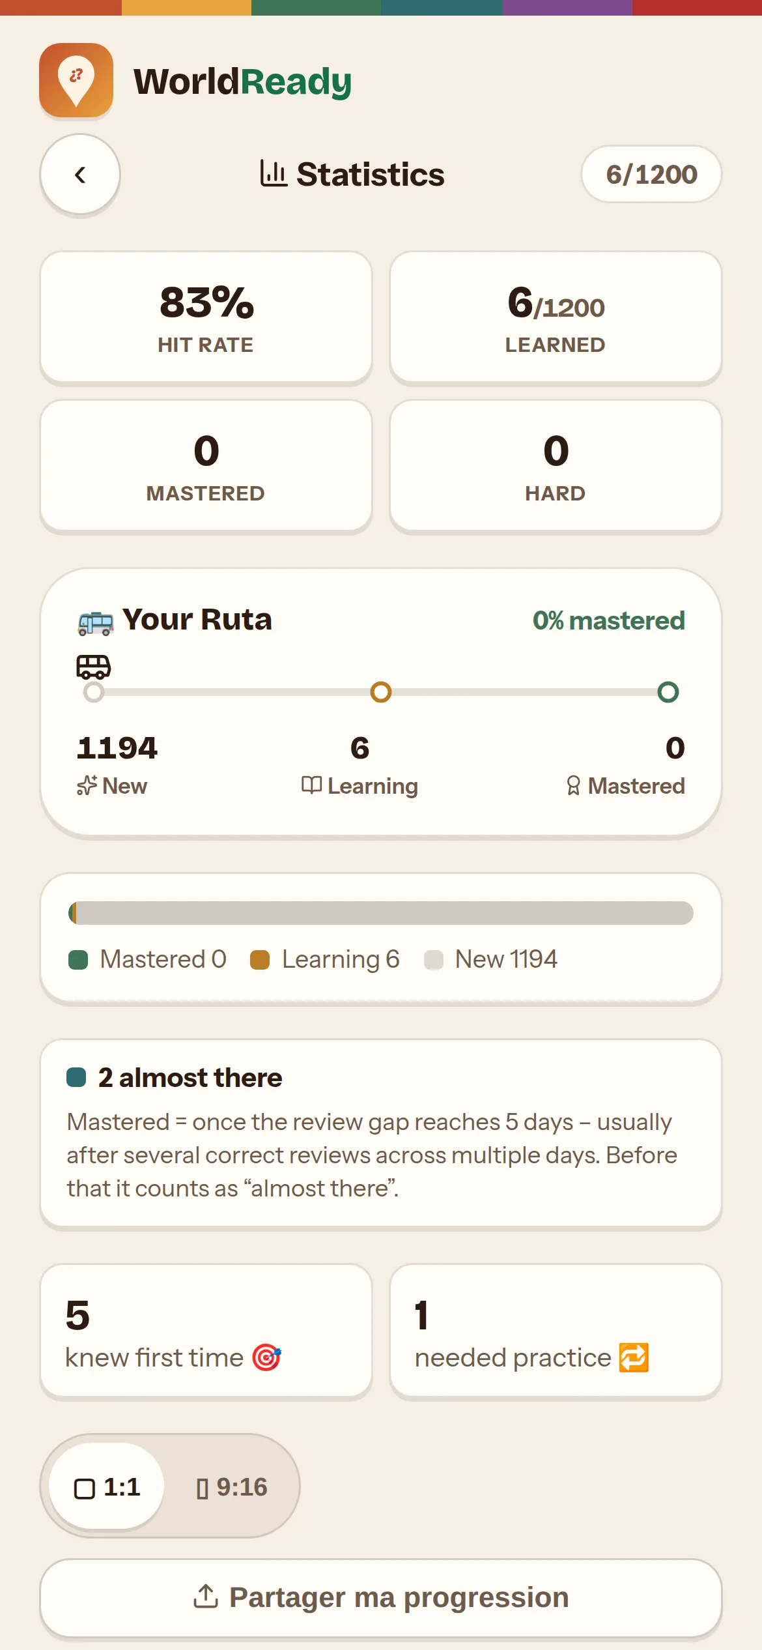Click the green Mastered route stop marker

pyautogui.click(x=668, y=692)
